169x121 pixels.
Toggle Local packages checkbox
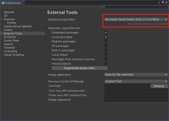pos(106,37)
